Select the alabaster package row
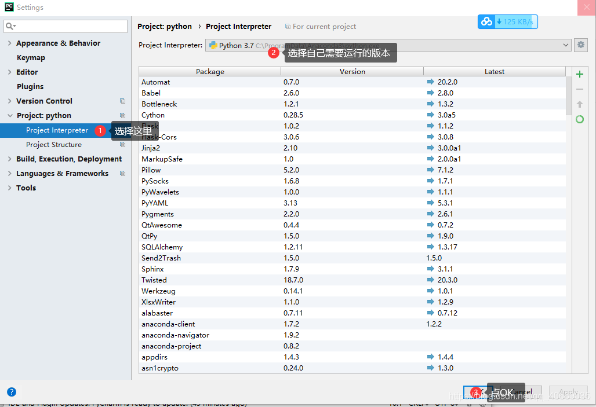The width and height of the screenshot is (596, 407). pyautogui.click(x=352, y=313)
